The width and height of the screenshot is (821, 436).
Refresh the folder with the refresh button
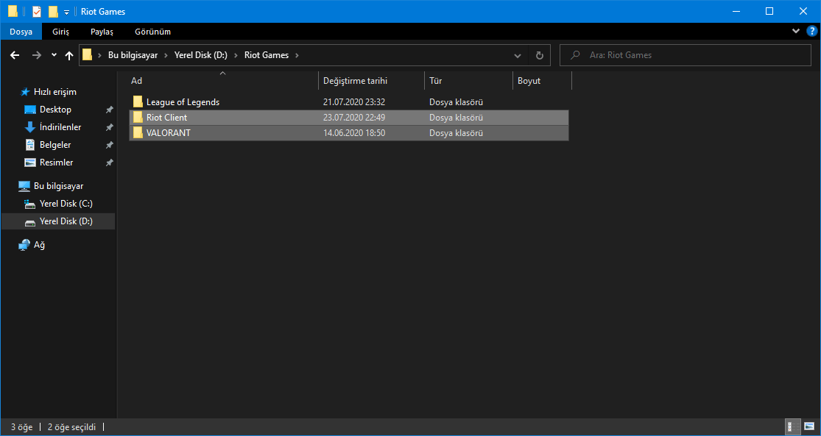[x=539, y=55]
